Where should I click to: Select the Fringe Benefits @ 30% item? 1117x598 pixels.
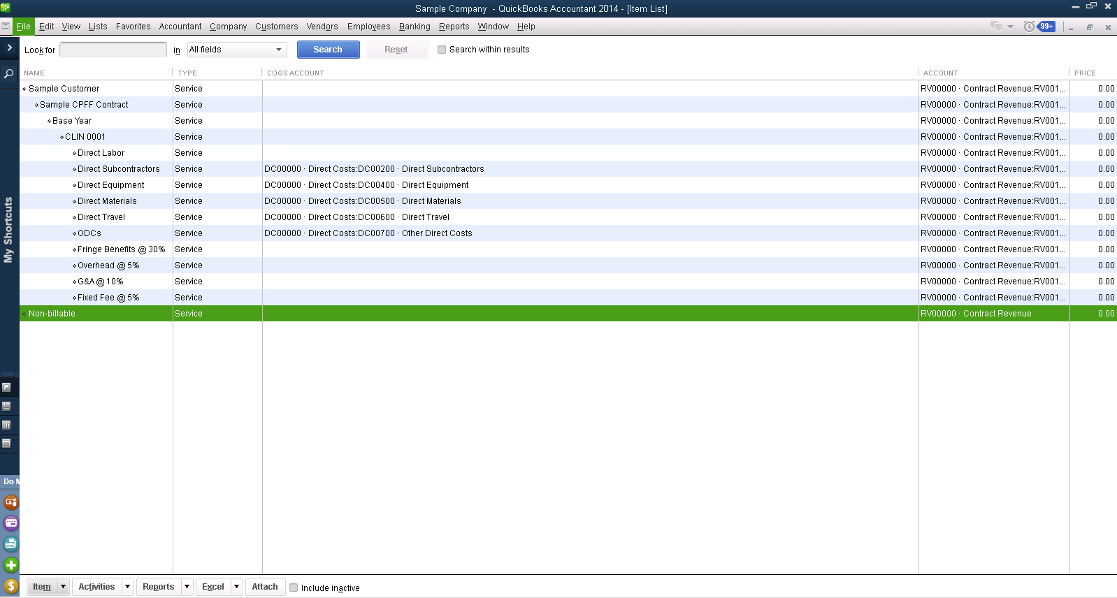568,249
